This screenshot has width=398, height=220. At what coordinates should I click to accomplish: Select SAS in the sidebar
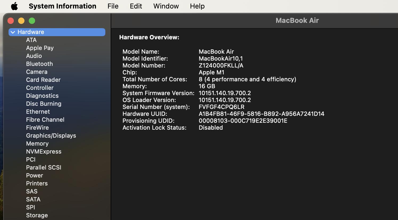[32, 191]
